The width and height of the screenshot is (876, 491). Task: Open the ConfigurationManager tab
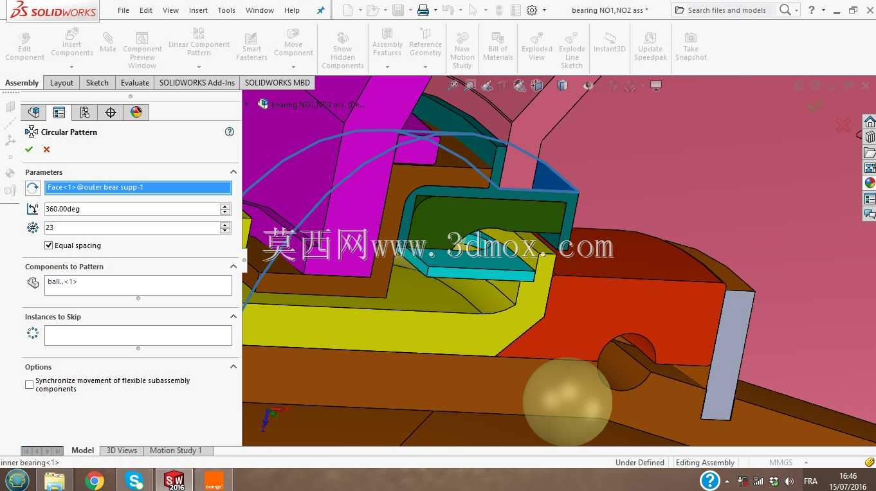(85, 112)
